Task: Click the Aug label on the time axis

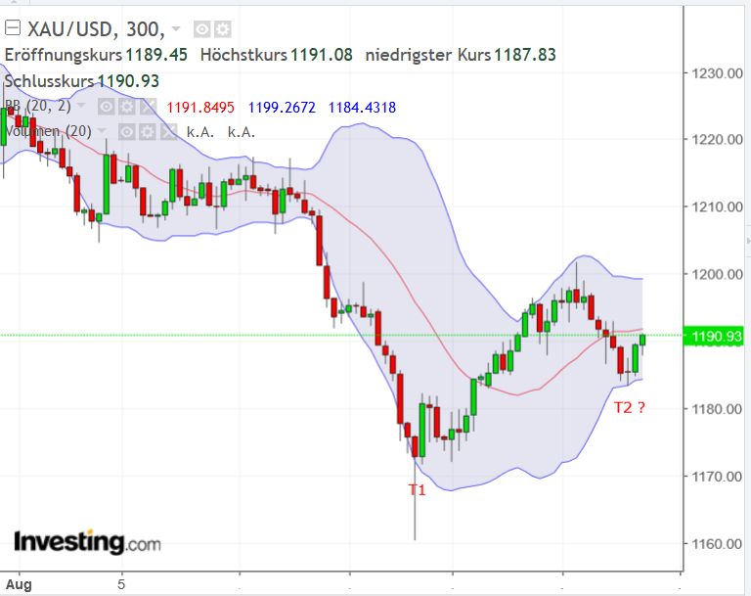Action: pos(19,585)
